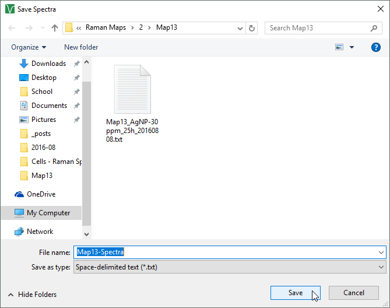Collapse navigation with Hide Folders
The width and height of the screenshot is (390, 308).
click(x=32, y=295)
